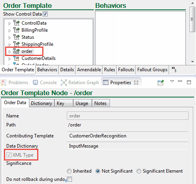The image size is (196, 184).
Task: Select the Status tree label
Action: click(x=28, y=37)
